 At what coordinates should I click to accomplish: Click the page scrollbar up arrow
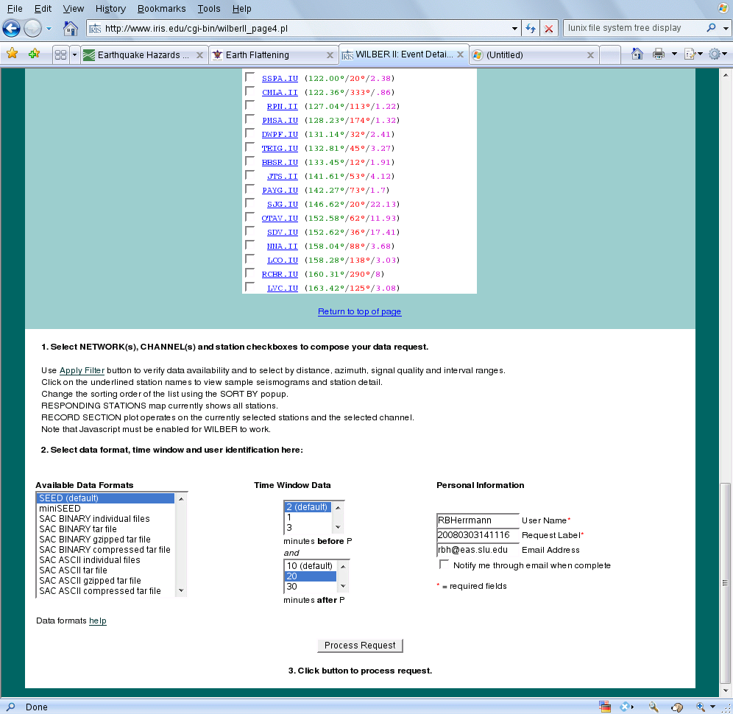(x=725, y=75)
